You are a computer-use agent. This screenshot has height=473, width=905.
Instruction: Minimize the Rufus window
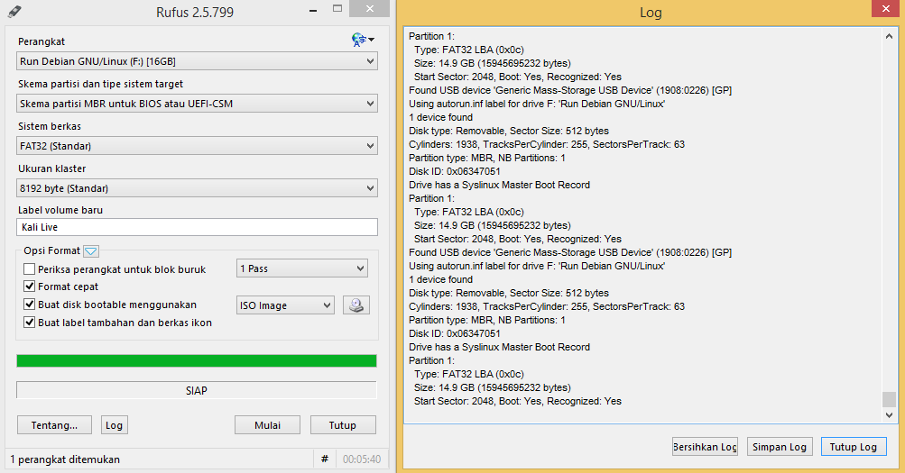313,10
